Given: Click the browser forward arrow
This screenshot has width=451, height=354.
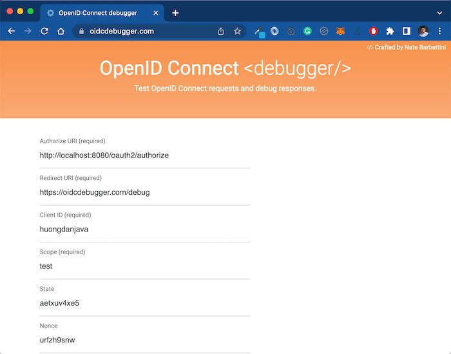Looking at the screenshot, I should click(x=28, y=31).
